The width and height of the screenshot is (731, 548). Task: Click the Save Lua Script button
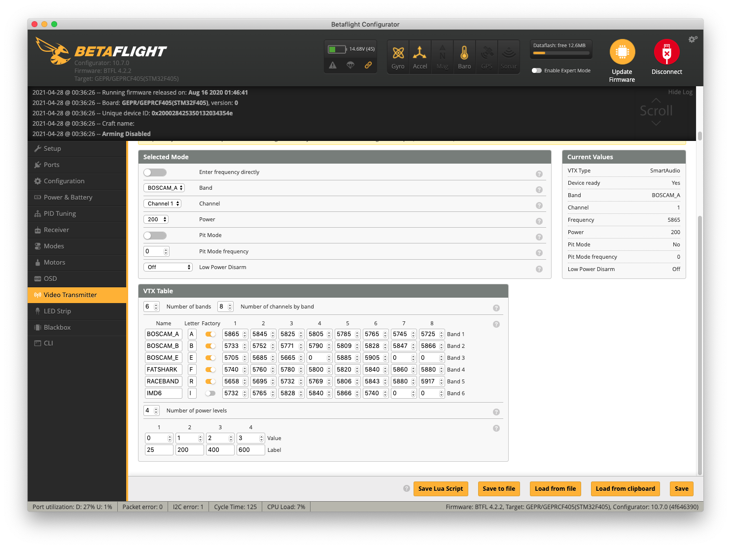click(441, 489)
